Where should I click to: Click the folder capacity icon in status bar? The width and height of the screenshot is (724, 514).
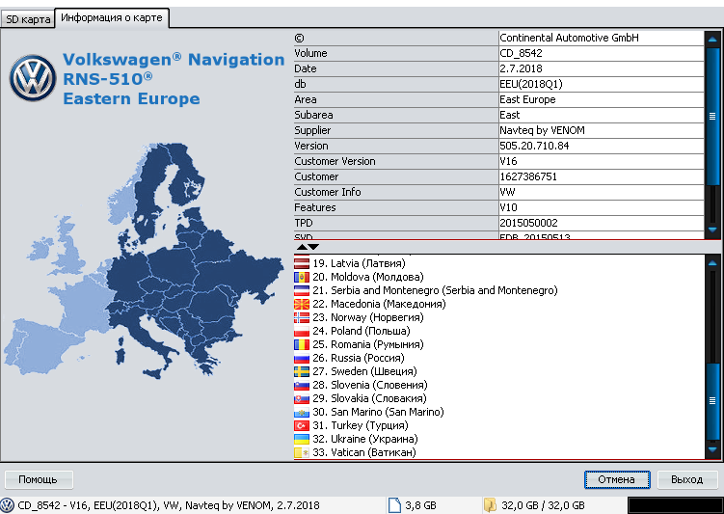coord(490,505)
